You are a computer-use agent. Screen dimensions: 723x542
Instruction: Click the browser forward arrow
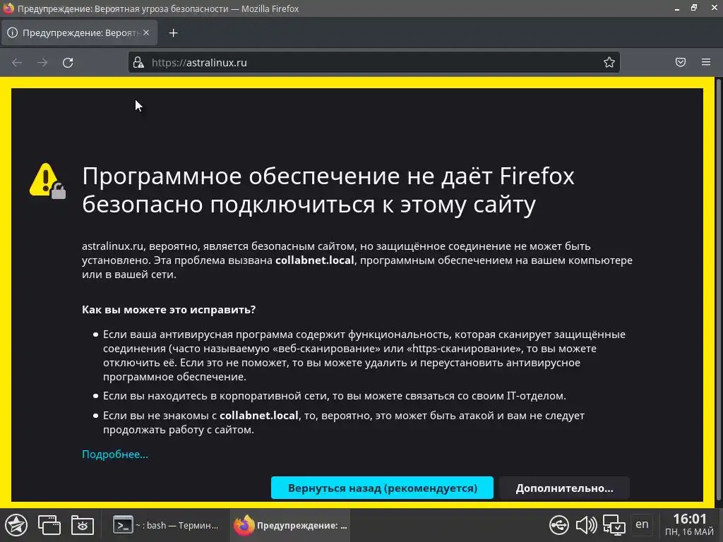click(x=42, y=63)
